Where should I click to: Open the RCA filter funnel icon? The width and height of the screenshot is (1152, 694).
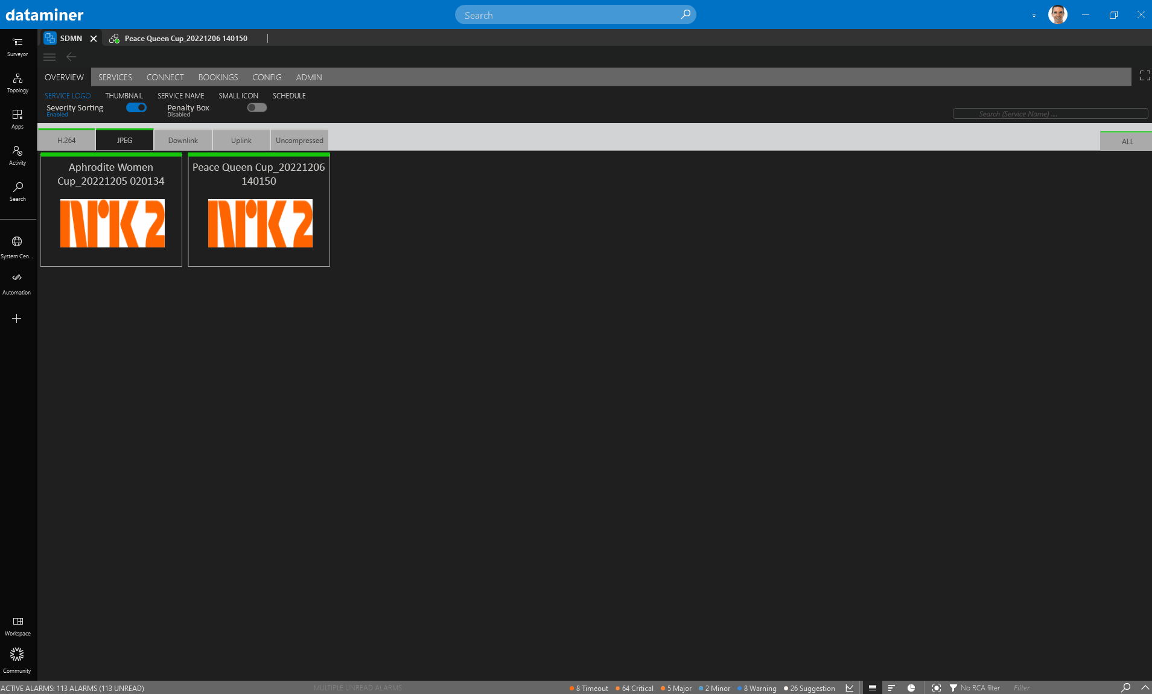point(953,688)
